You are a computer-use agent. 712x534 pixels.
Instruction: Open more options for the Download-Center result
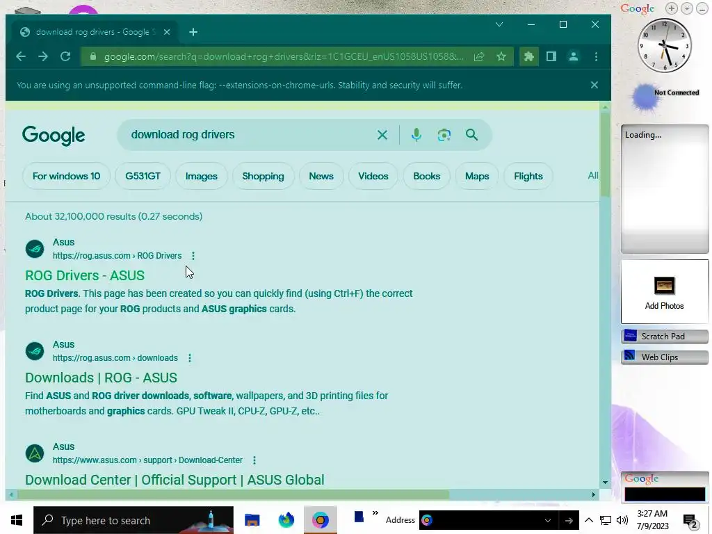(x=254, y=460)
